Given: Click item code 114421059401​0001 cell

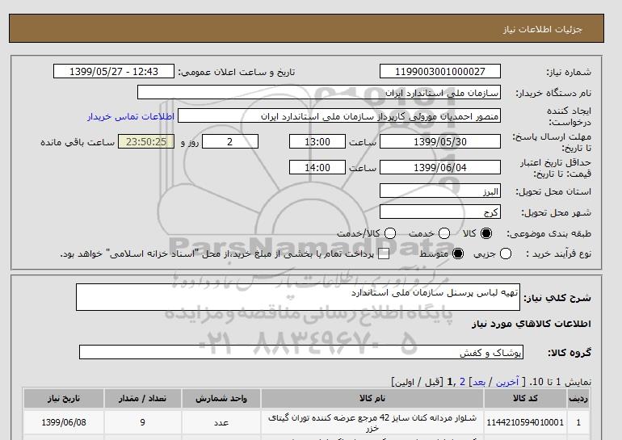Looking at the screenshot, I should pos(525,422).
